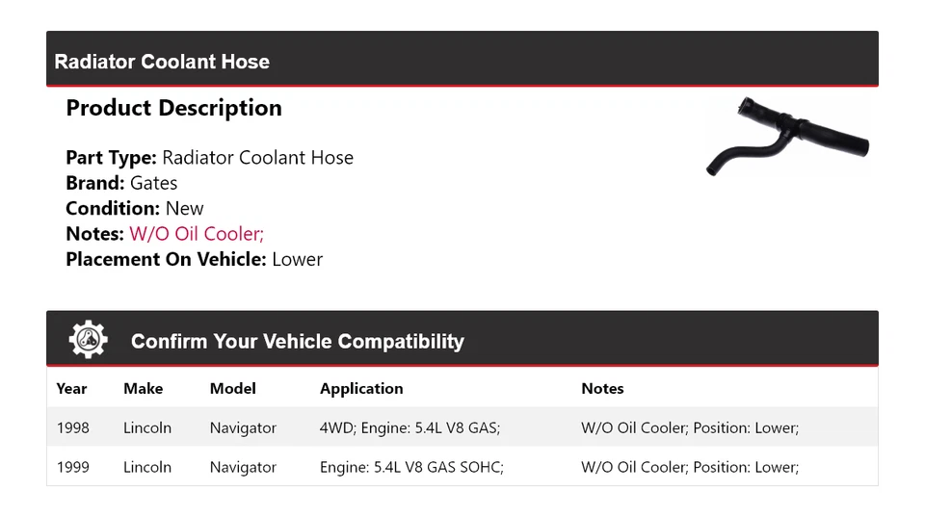This screenshot has width=925, height=517.
Task: Click the Application column header
Action: tap(361, 389)
